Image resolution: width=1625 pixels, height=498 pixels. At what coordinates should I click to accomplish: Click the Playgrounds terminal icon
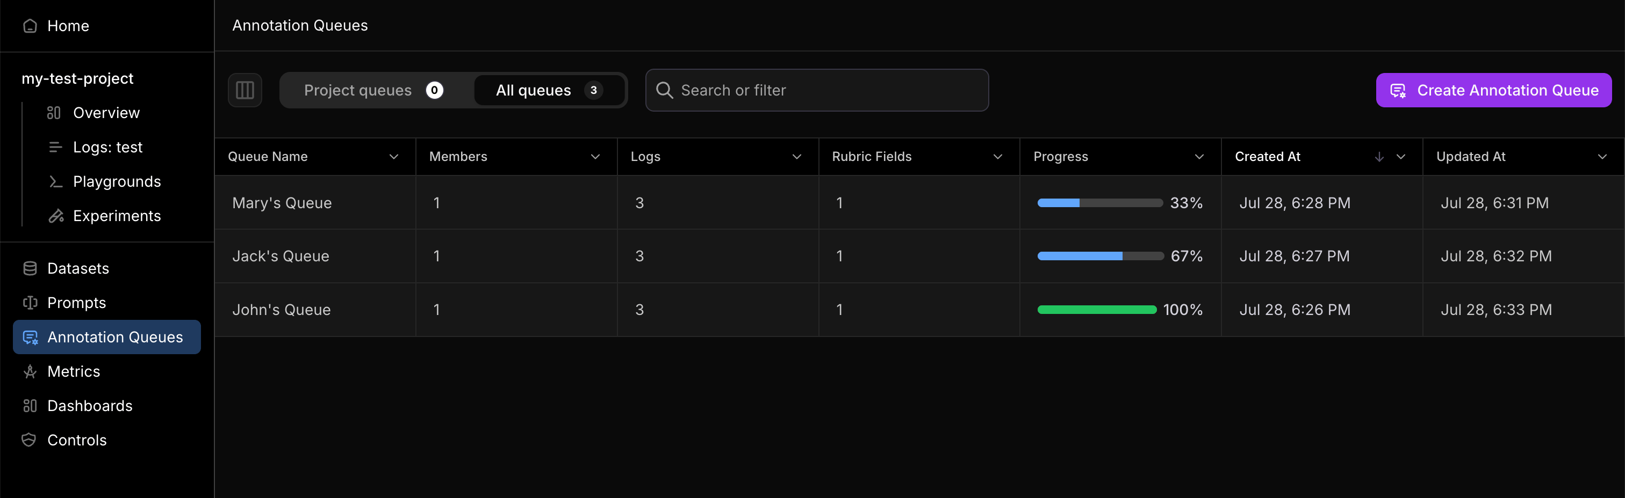click(x=55, y=181)
